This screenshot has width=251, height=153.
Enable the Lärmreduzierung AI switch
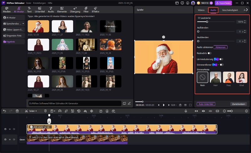coord(221,59)
